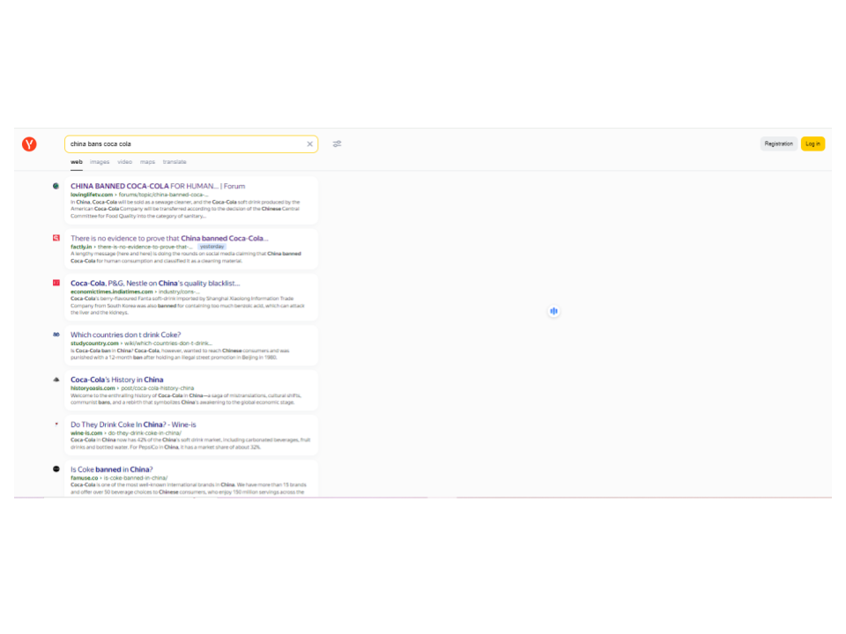
Task: Click the Yandex logo icon
Action: tap(29, 144)
